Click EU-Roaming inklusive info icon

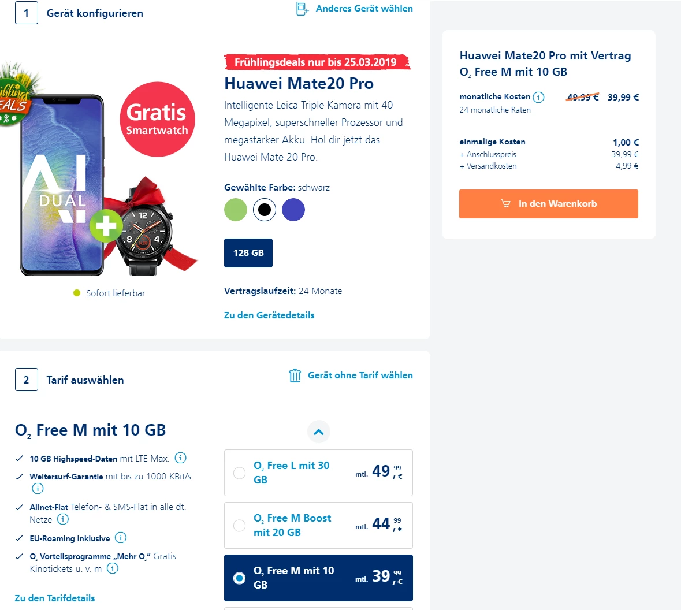click(x=120, y=537)
